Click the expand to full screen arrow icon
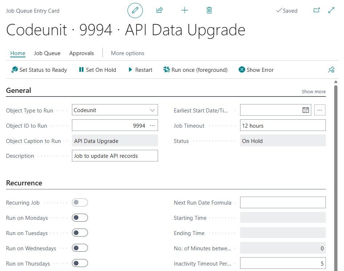Image resolution: width=344 pixels, height=271 pixels. click(x=331, y=10)
